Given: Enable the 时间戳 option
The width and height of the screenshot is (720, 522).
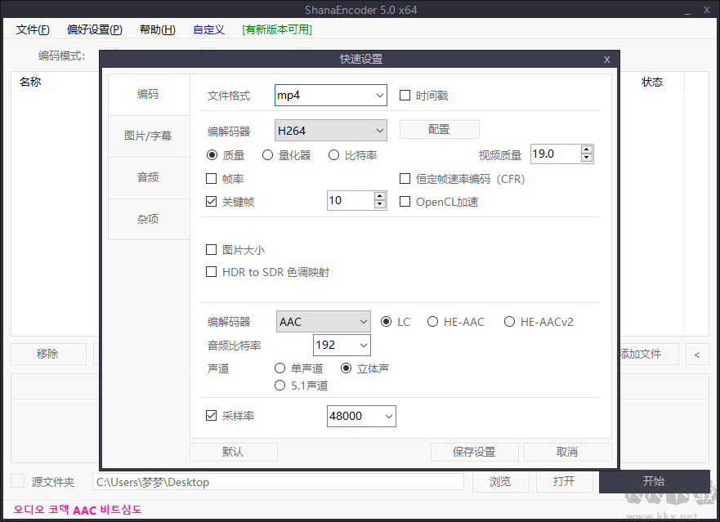Looking at the screenshot, I should pyautogui.click(x=405, y=95).
